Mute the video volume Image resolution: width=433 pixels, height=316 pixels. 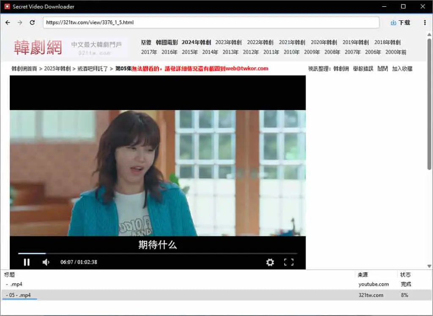click(46, 262)
